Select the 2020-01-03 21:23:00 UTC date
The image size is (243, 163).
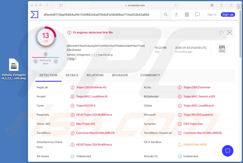coord(191,48)
